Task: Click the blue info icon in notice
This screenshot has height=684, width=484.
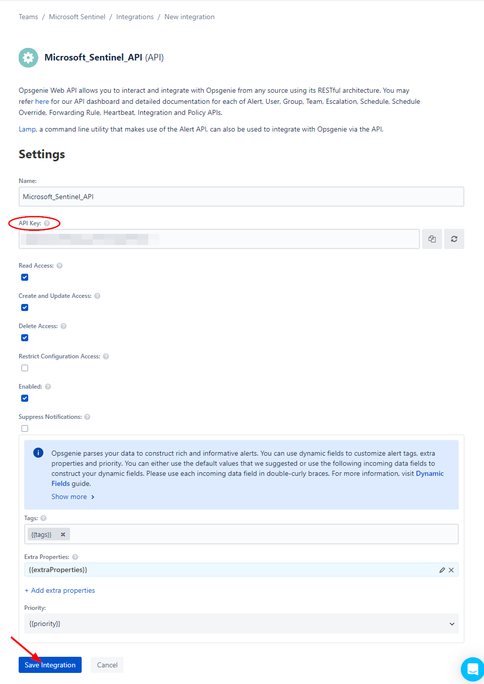Action: (38, 453)
